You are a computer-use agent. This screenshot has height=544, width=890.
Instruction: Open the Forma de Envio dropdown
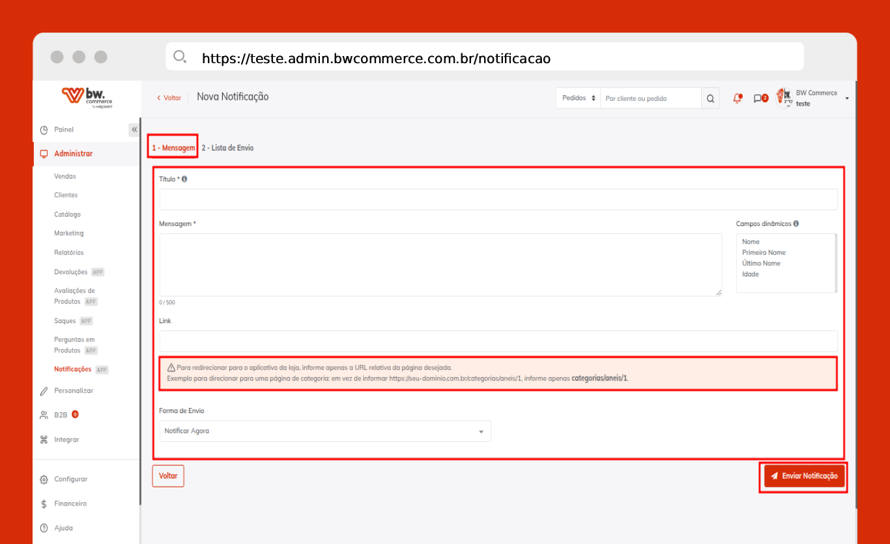click(325, 431)
